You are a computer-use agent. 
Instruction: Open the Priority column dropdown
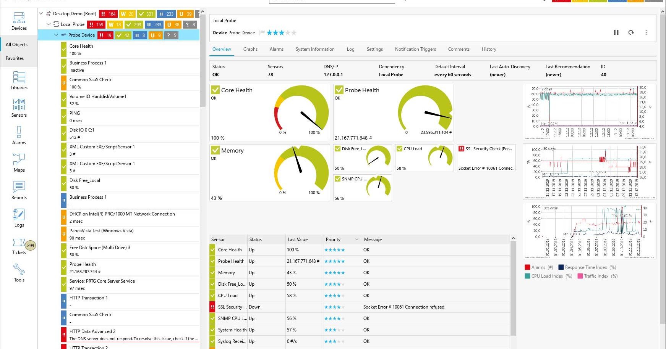(357, 239)
